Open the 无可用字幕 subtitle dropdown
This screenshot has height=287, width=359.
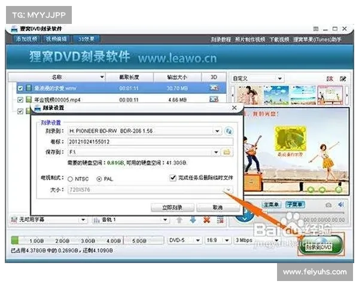[x=83, y=220]
